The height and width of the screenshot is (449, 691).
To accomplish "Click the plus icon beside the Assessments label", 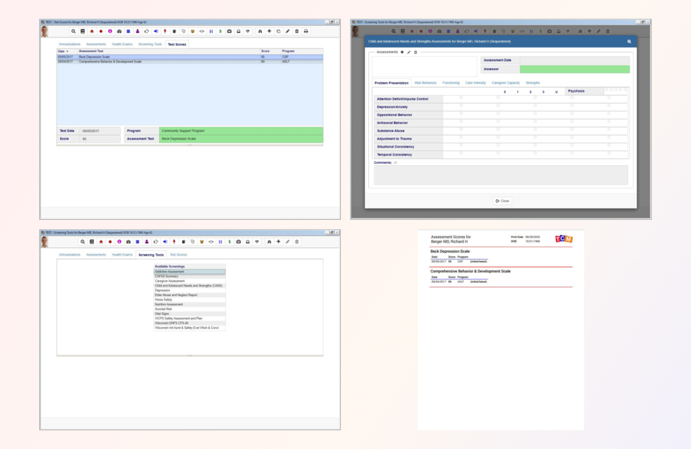I will [402, 53].
